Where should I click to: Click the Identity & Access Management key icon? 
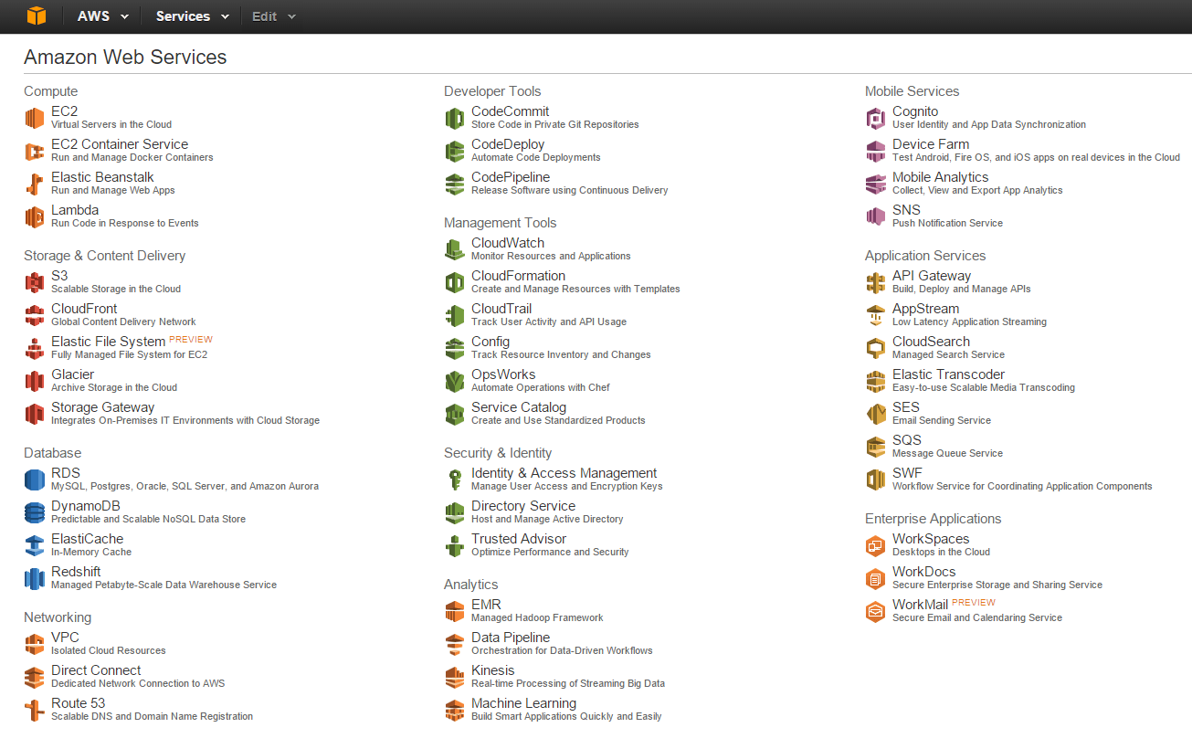tap(455, 480)
